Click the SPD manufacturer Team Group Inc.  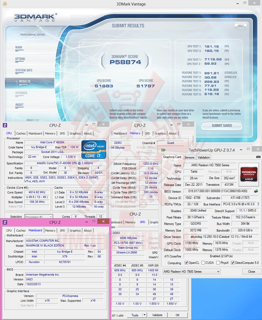click(128, 247)
